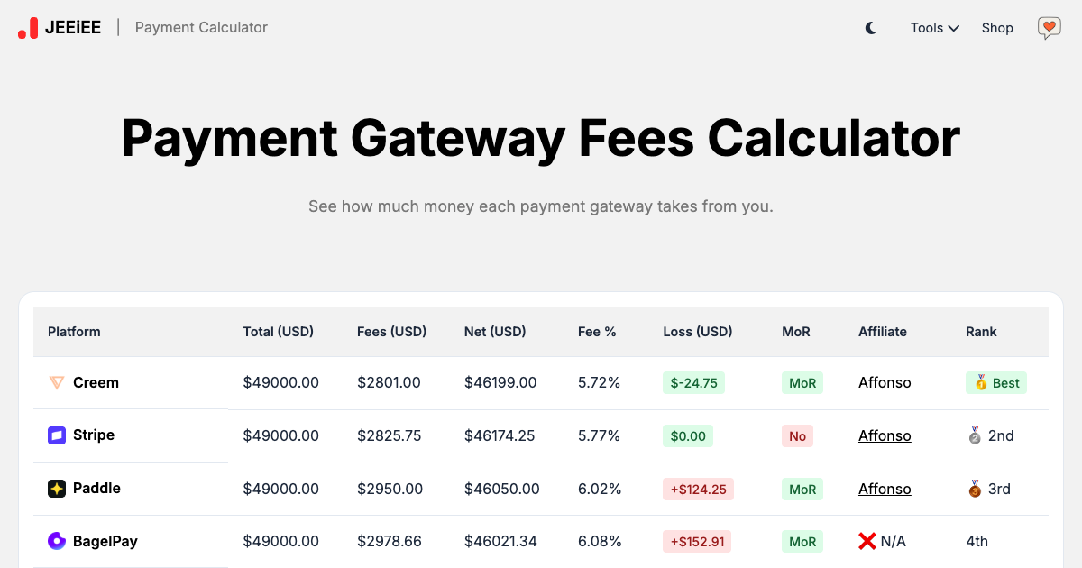The width and height of the screenshot is (1082, 568).
Task: Click Stripe's red No MoR badge
Action: pyautogui.click(x=797, y=435)
